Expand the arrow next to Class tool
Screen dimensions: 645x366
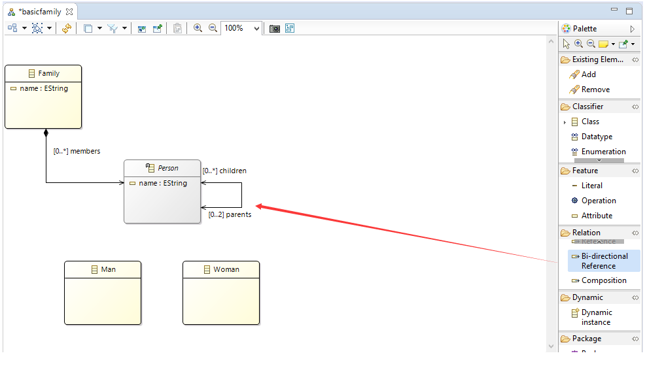(x=565, y=122)
